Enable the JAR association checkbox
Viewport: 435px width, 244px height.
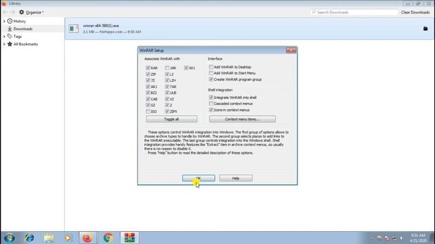pos(167,68)
